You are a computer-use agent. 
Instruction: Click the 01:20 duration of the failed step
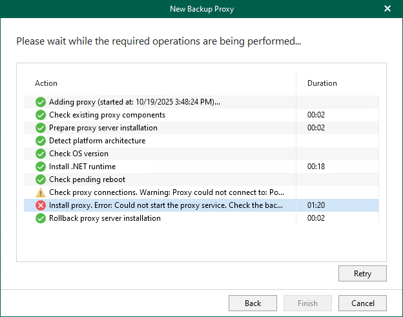coord(315,205)
